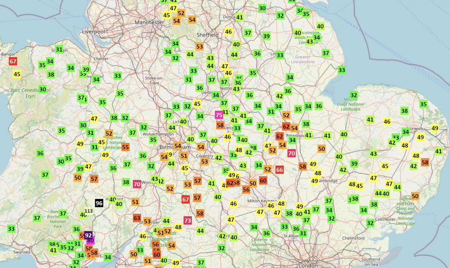Select the black 96 gust marker

point(99,203)
